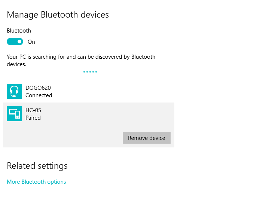Remove the HC-05 device
The width and height of the screenshot is (272, 214).
[x=147, y=138]
